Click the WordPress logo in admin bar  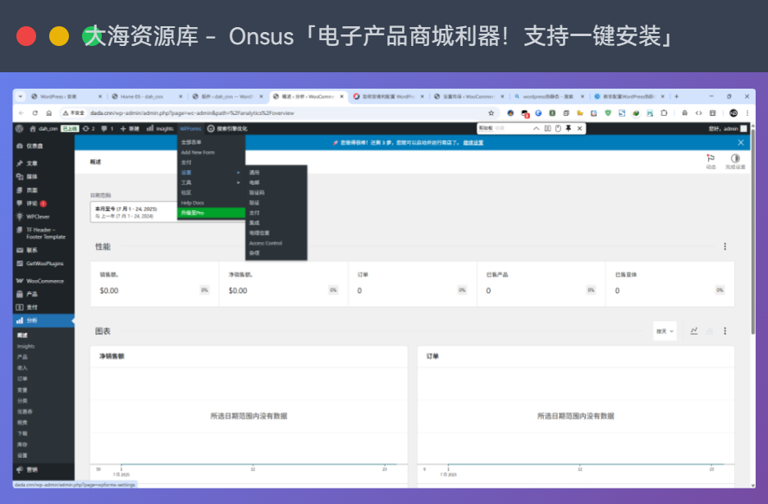coord(19,129)
